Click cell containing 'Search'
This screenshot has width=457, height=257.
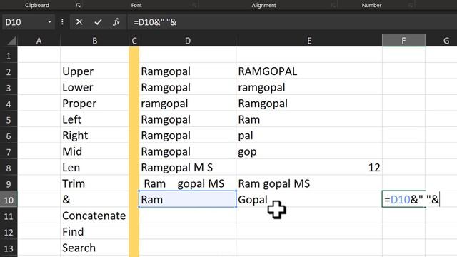94,248
